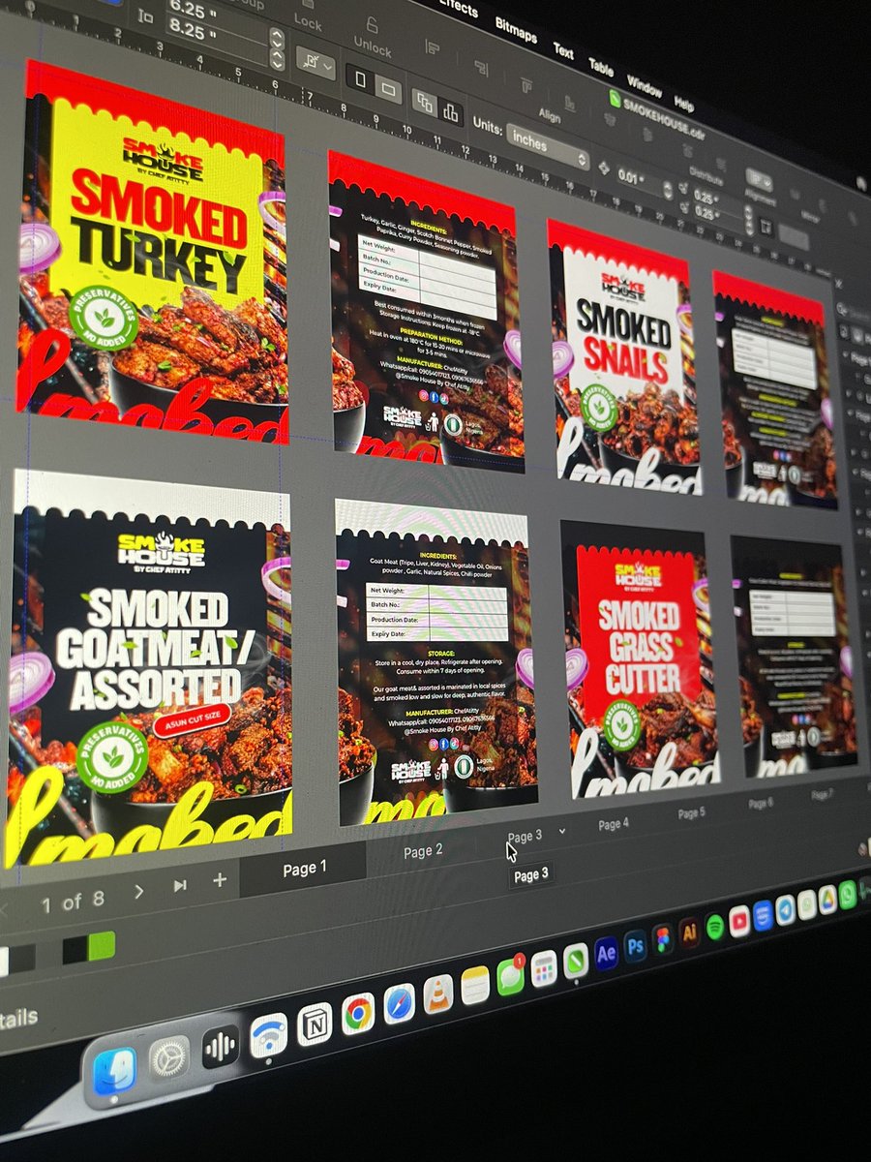Switch to the Page 6 tab

(x=761, y=803)
